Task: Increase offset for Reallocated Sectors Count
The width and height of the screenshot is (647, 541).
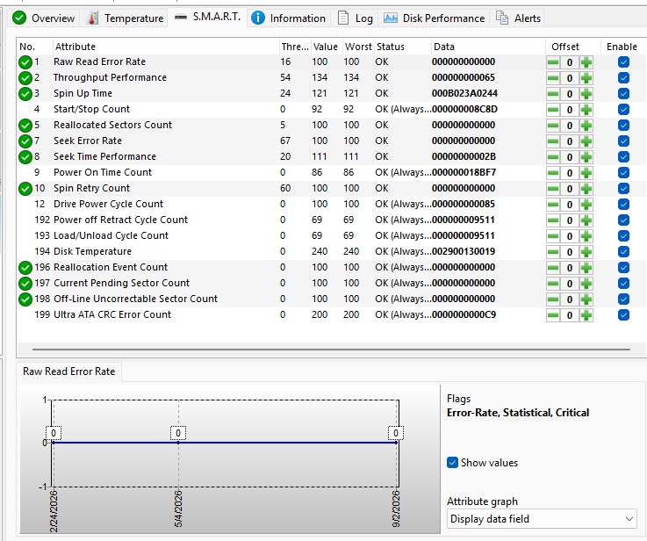Action: (x=586, y=126)
